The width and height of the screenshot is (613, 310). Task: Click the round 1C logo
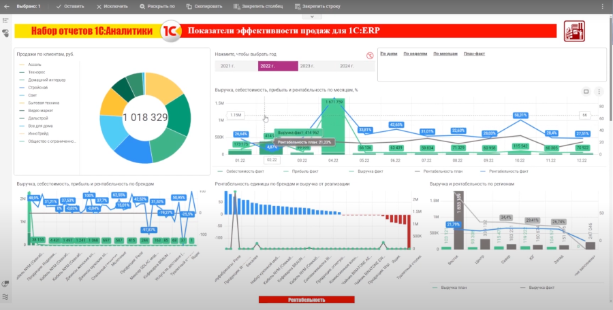171,31
